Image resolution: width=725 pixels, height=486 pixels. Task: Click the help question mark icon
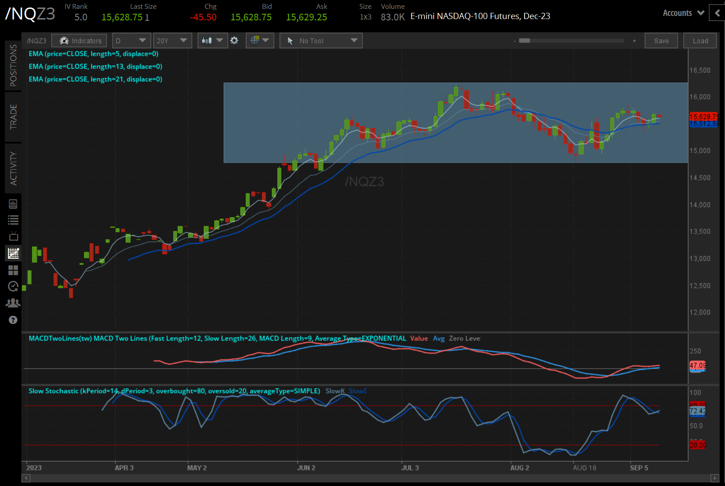click(13, 320)
